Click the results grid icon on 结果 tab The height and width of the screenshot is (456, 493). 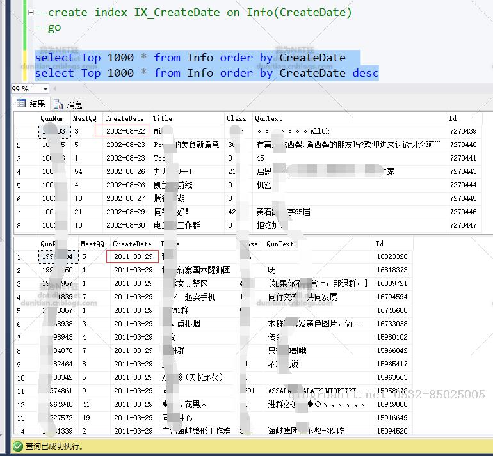21,104
